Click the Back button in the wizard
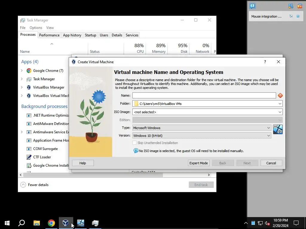The height and width of the screenshot is (229, 306). coord(223,163)
